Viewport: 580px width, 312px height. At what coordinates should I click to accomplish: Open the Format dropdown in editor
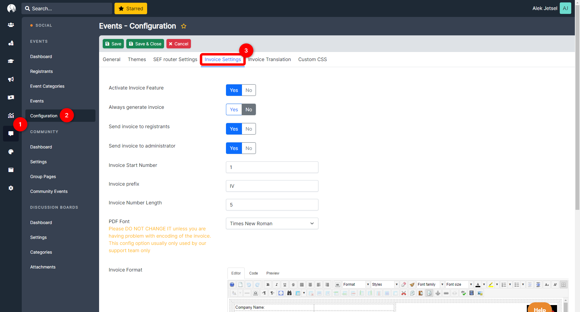click(x=356, y=284)
